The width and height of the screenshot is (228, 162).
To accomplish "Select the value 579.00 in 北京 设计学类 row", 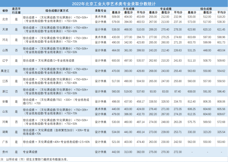I will click(116, 22).
